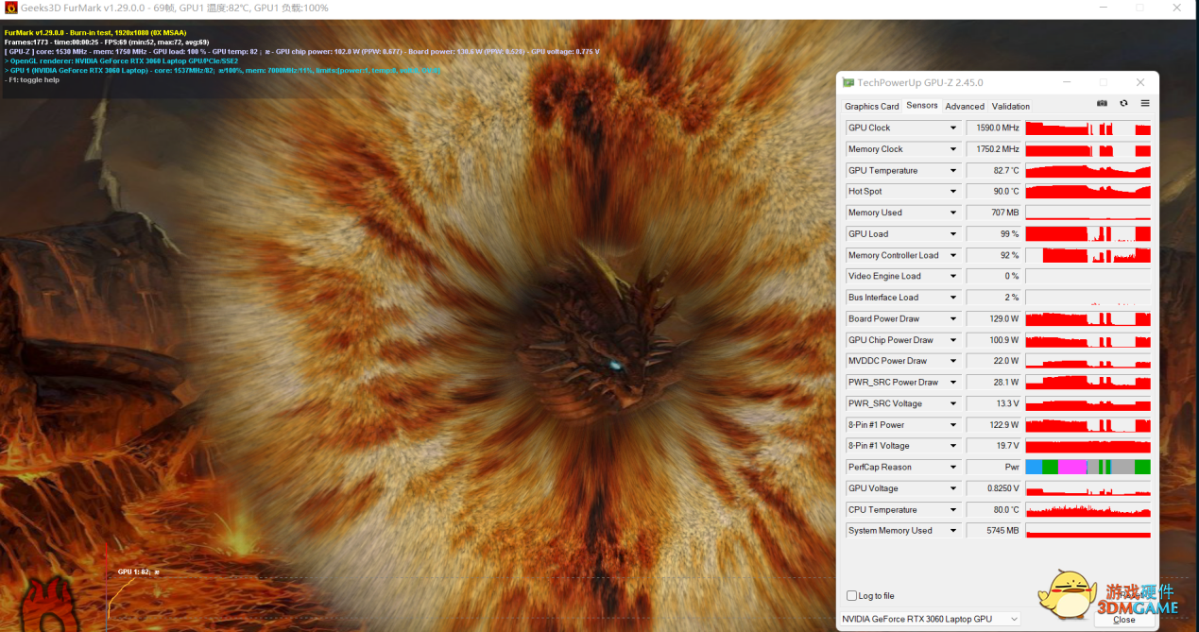
Task: Expand the GPU Chip Power Draw dropdown
Action: (953, 340)
